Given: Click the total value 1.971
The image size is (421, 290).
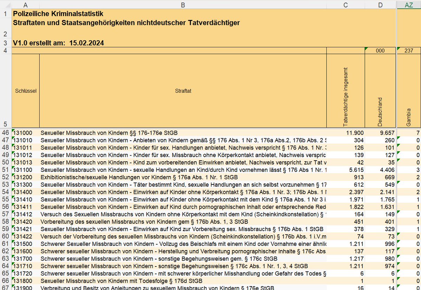Looking at the screenshot, I should (346, 200).
